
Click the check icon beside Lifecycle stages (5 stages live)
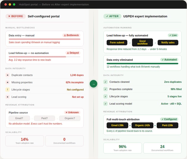[105, 96]
